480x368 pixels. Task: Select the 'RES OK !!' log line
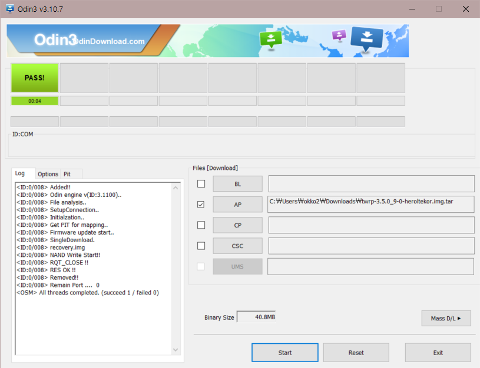point(46,270)
